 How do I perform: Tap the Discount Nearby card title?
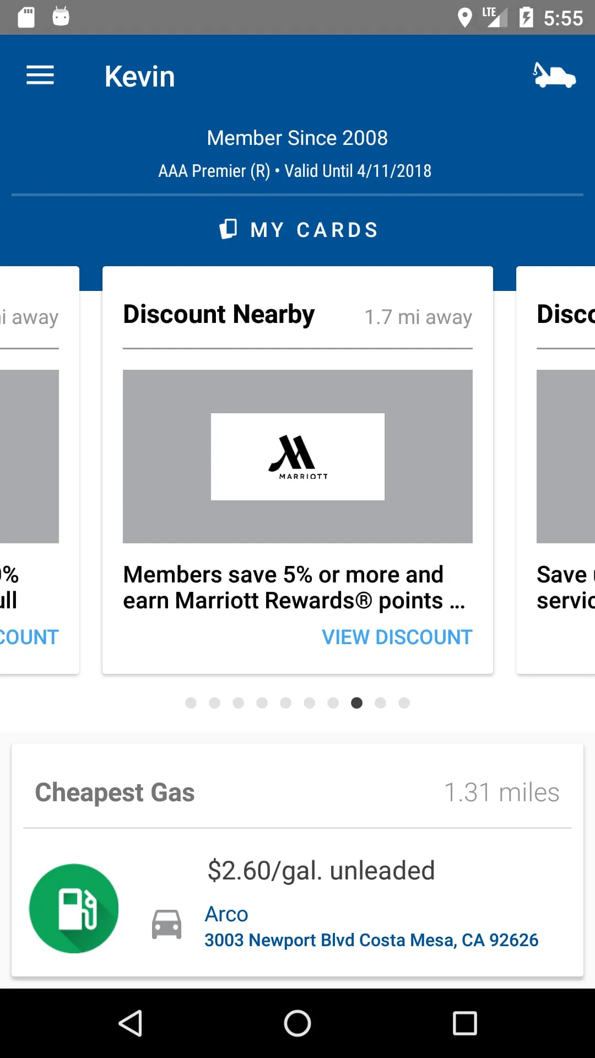[219, 315]
